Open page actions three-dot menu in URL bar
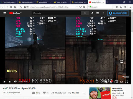 [77, 7]
